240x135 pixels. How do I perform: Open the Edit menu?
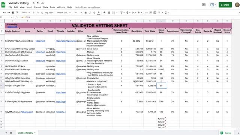pos(16,7)
